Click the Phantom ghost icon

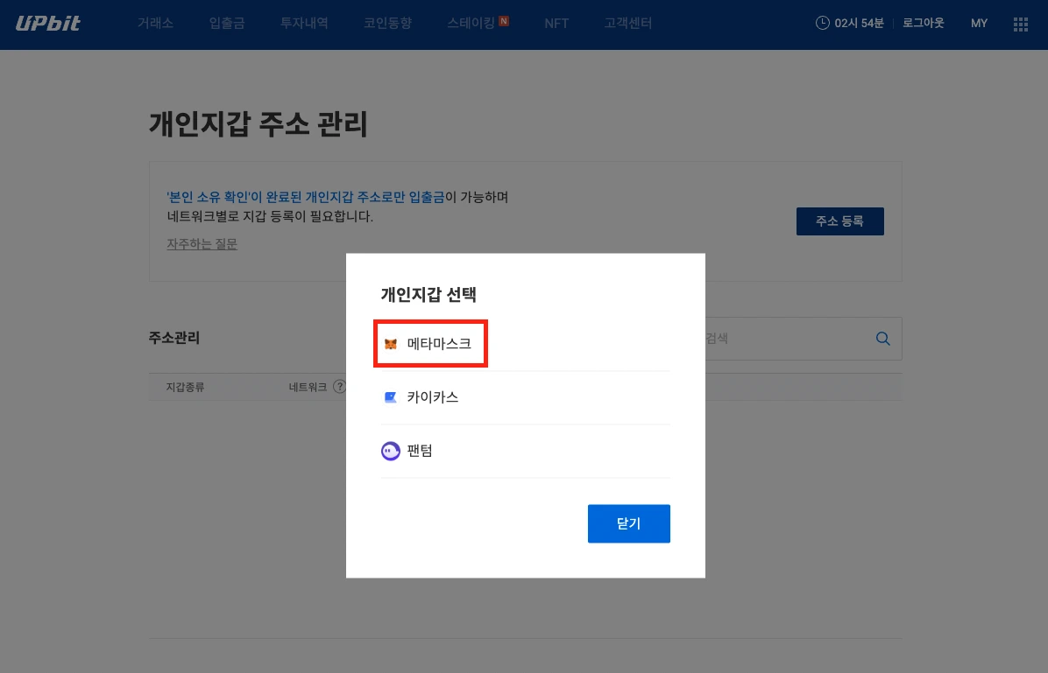click(390, 452)
